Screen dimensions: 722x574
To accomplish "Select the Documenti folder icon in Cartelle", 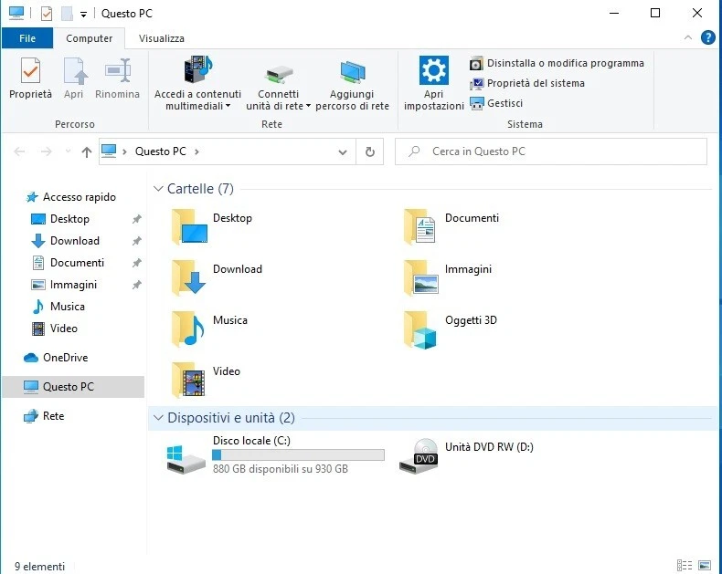I will coord(419,226).
